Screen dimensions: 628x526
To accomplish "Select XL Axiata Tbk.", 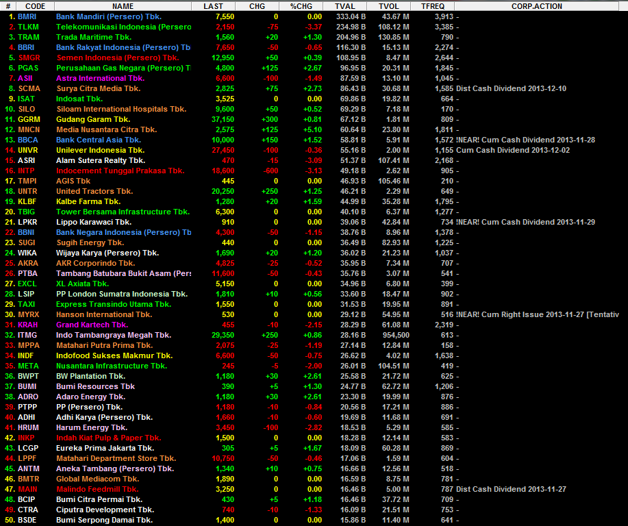I will coord(82,284).
